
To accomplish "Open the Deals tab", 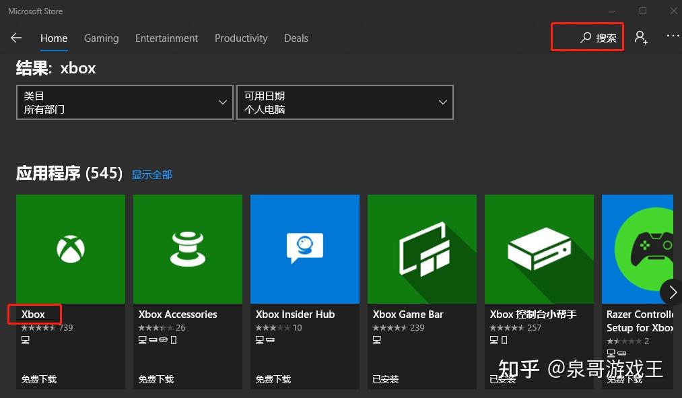I will pyautogui.click(x=296, y=38).
